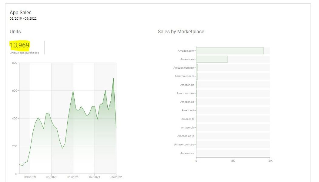Image resolution: width=319 pixels, height=182 pixels.
Task: Click the Amazon.com.mx marketplace label
Action: [x=184, y=68]
